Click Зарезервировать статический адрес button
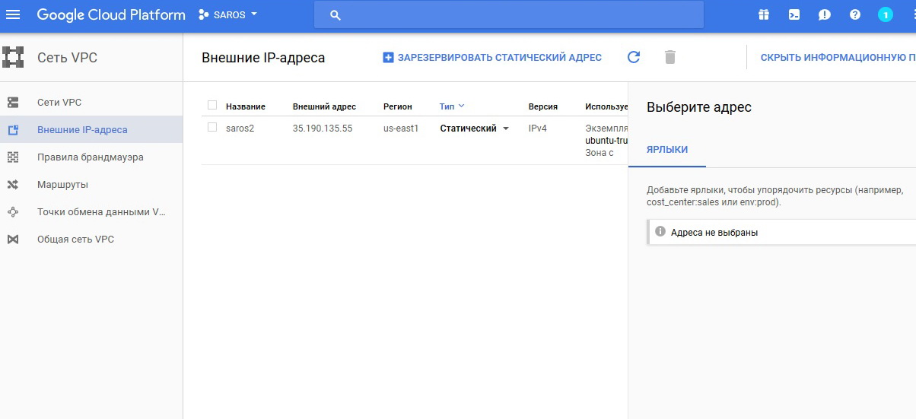Viewport: 916px width, 419px height. point(491,57)
